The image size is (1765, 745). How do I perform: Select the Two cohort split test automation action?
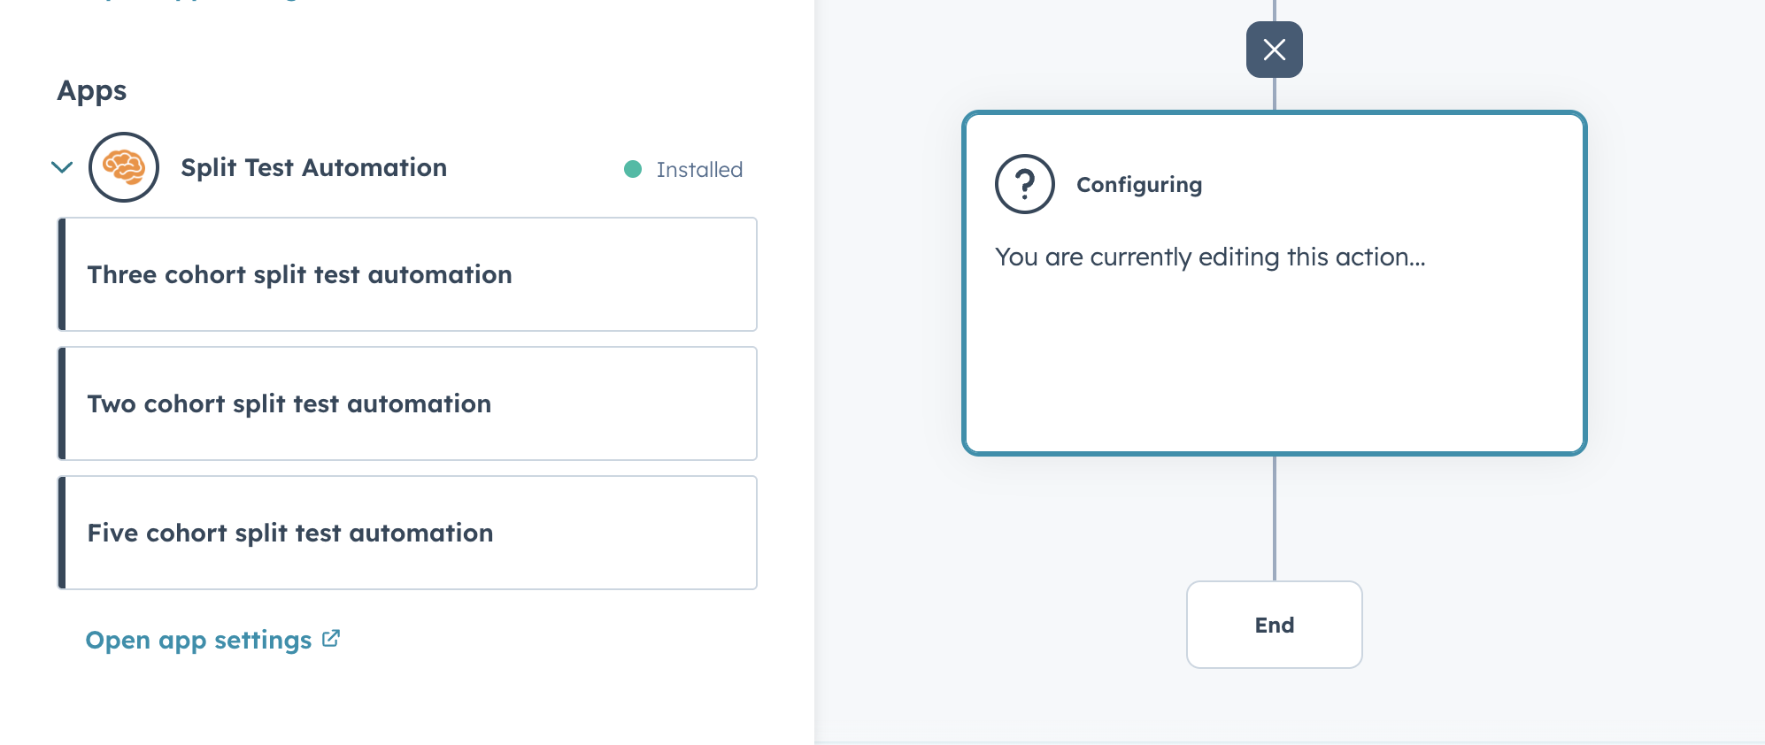[407, 403]
